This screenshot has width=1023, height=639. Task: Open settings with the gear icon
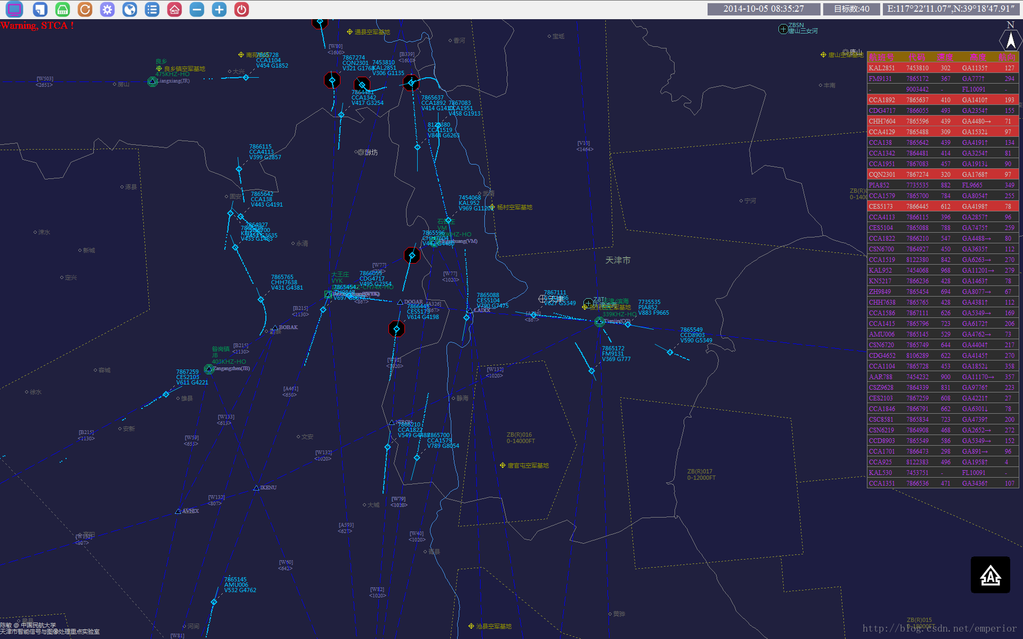(107, 9)
